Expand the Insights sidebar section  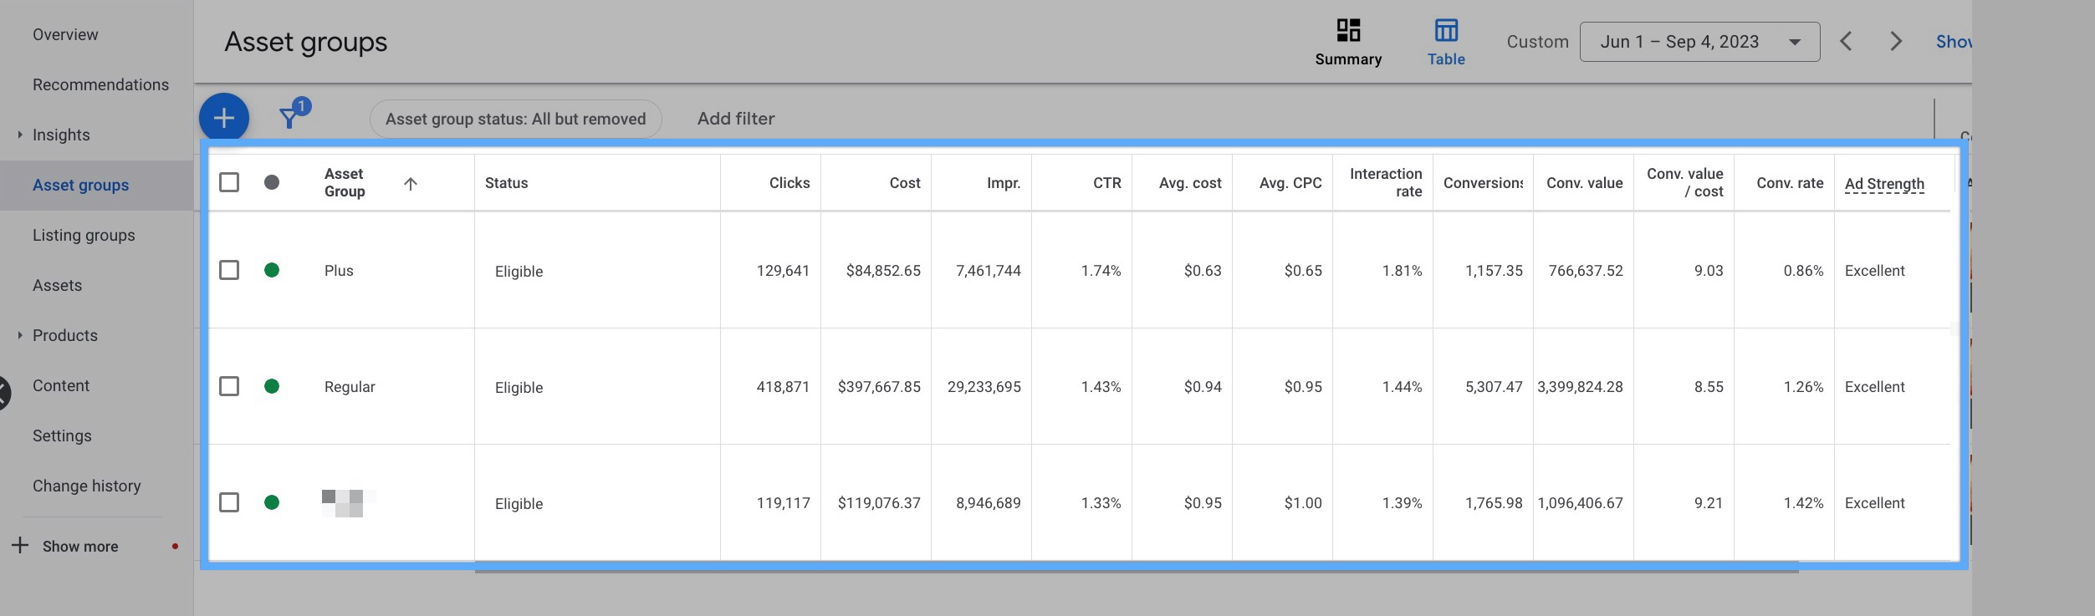[20, 135]
